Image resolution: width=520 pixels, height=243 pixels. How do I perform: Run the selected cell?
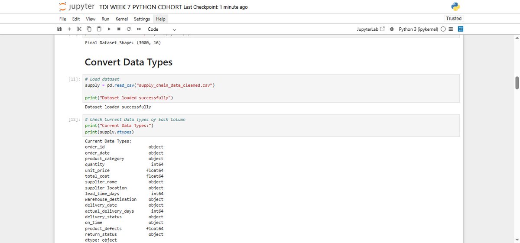pos(109,29)
